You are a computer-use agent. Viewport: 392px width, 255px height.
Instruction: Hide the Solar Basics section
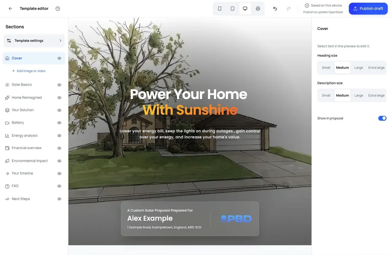(59, 85)
